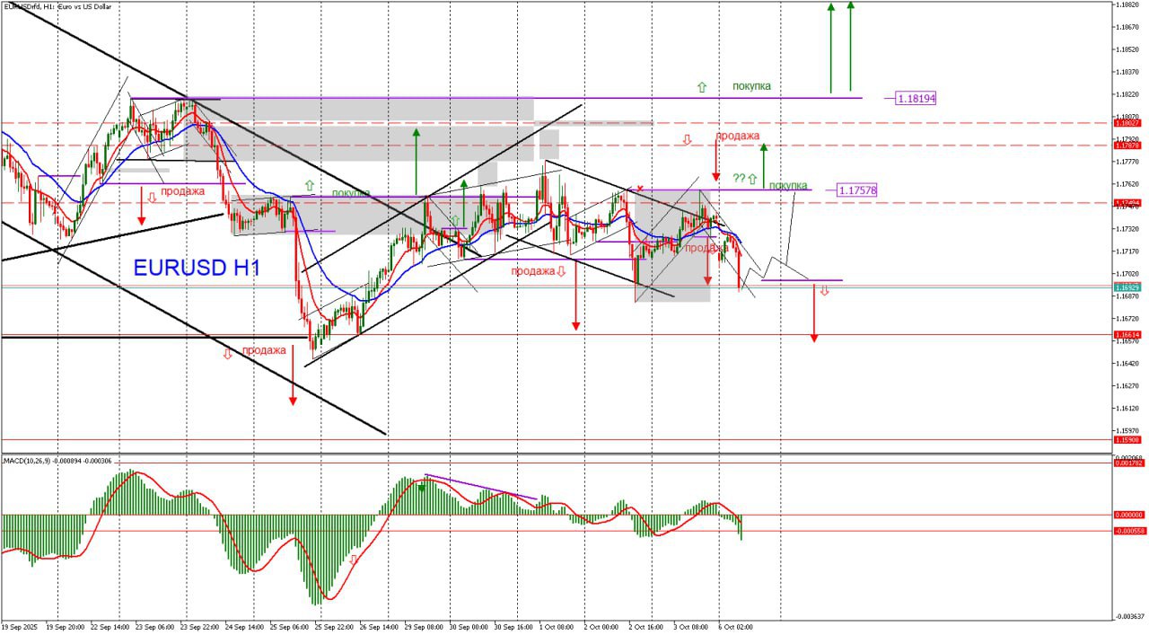This screenshot has width=1149, height=635.
Task: Select the purple divergence line on MACD
Action: point(481,486)
